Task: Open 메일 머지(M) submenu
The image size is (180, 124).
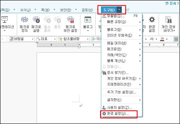Action: coord(122,43)
